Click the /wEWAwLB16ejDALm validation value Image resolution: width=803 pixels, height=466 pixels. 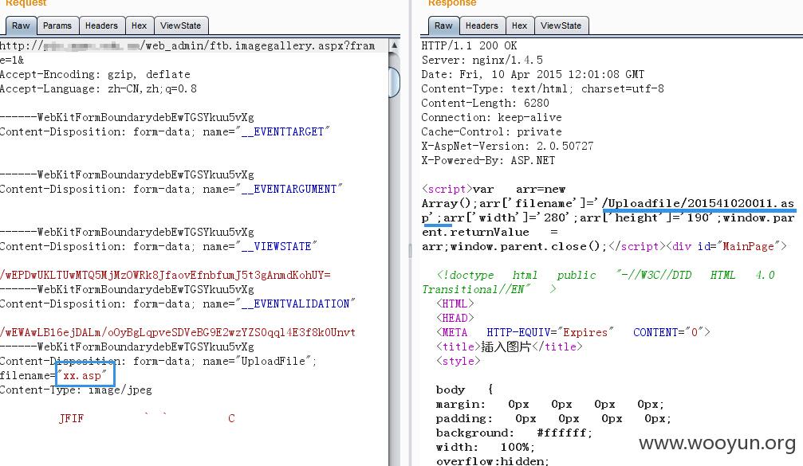(x=178, y=332)
